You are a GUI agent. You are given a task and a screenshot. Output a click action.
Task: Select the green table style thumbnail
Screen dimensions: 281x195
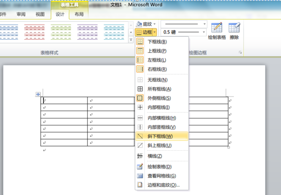tap(61, 32)
